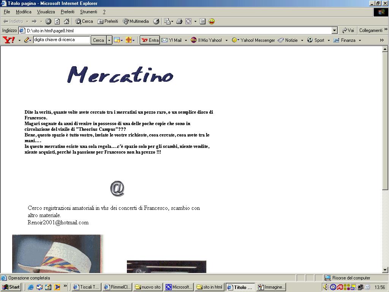389x292 pixels.
Task: Click the volume speaker tray icon
Action: click(x=326, y=287)
